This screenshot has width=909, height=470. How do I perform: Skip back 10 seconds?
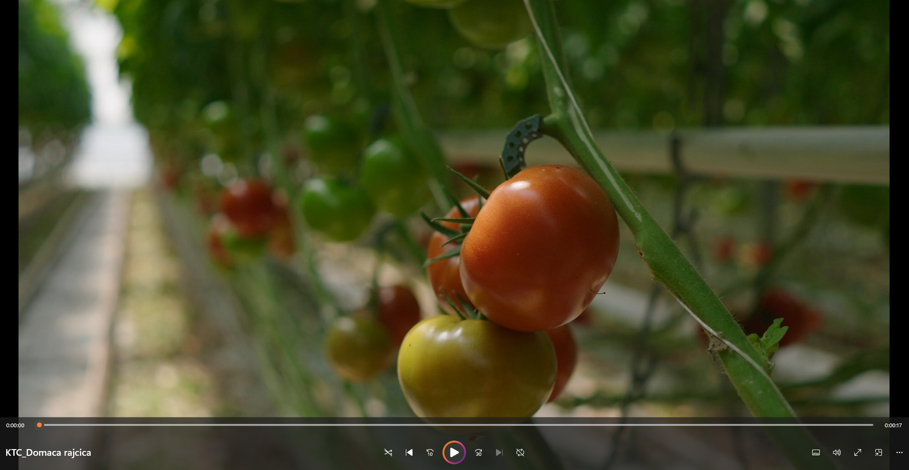pyautogui.click(x=430, y=452)
